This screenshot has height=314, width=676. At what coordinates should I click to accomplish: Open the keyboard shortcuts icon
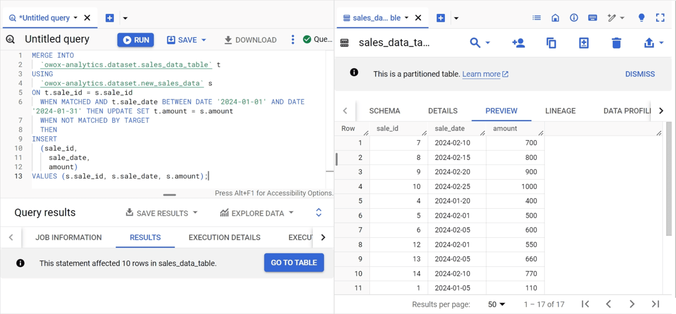[x=592, y=18]
